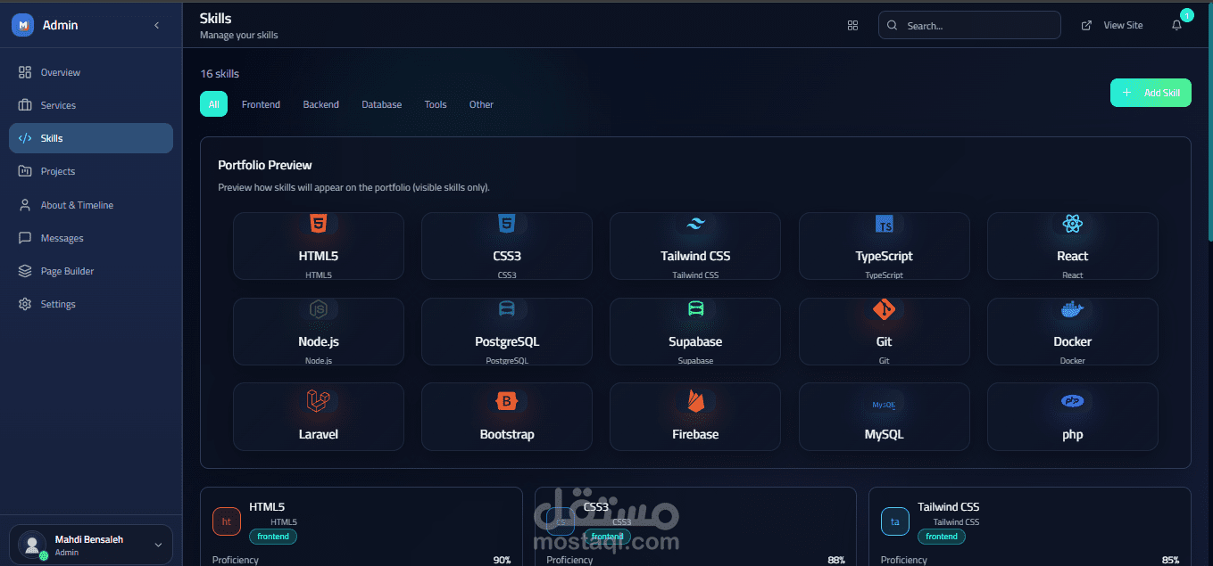The height and width of the screenshot is (566, 1213).
Task: Filter skills by Tools
Action: coord(436,104)
